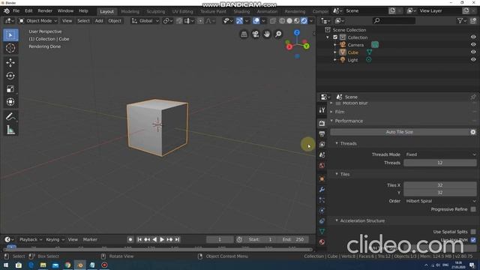
Task: Open the Render properties tab icon
Action: click(x=322, y=123)
